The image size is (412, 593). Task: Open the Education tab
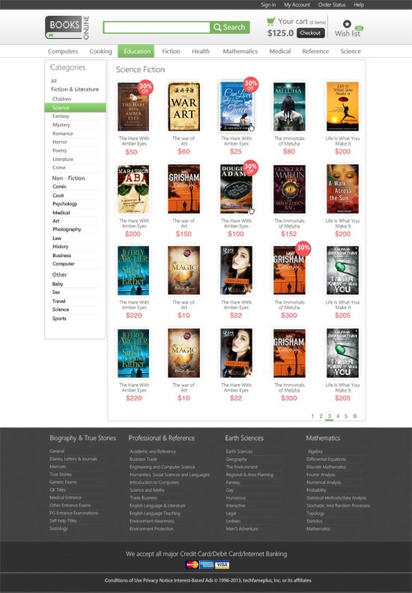pyautogui.click(x=137, y=51)
